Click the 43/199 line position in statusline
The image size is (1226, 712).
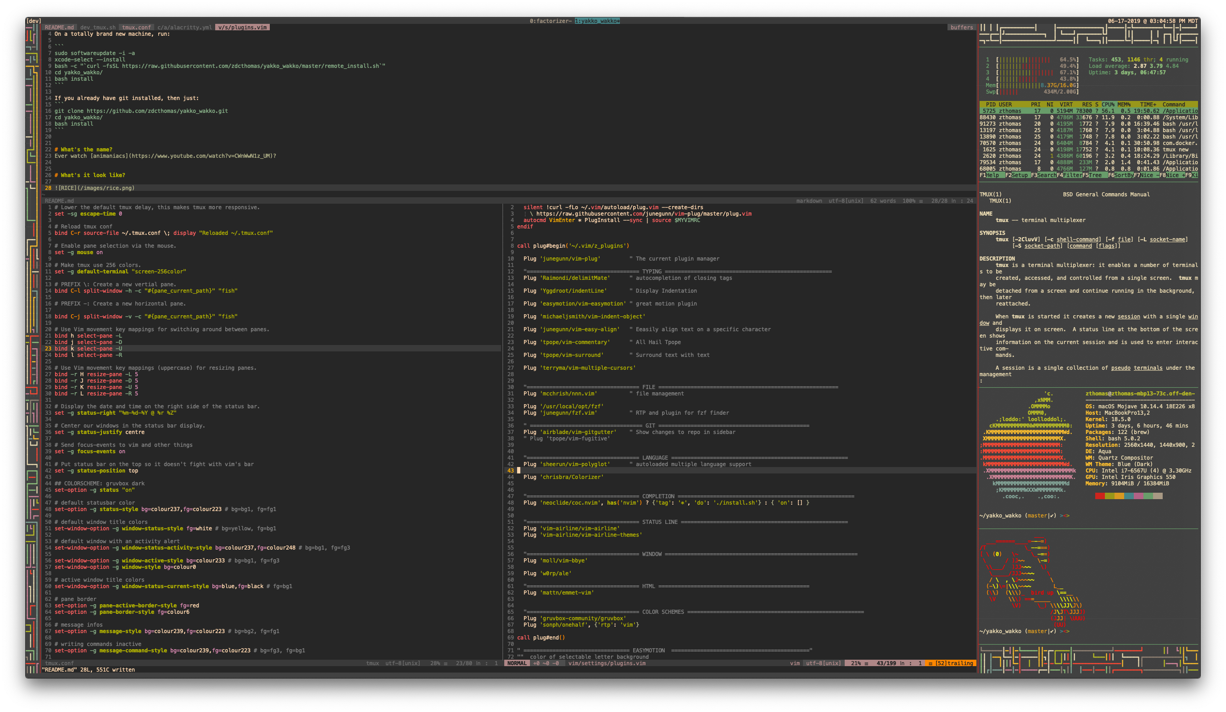coord(886,663)
